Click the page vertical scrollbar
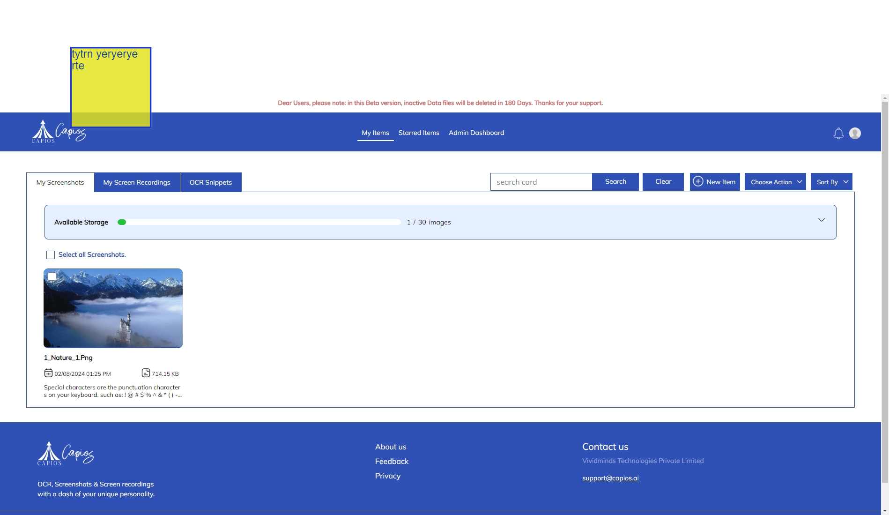 pyautogui.click(x=885, y=291)
